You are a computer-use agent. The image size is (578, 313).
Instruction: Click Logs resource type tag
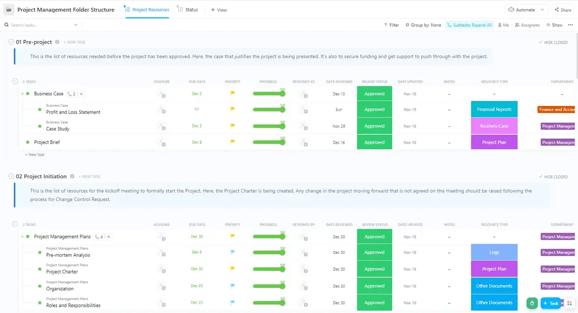click(494, 252)
